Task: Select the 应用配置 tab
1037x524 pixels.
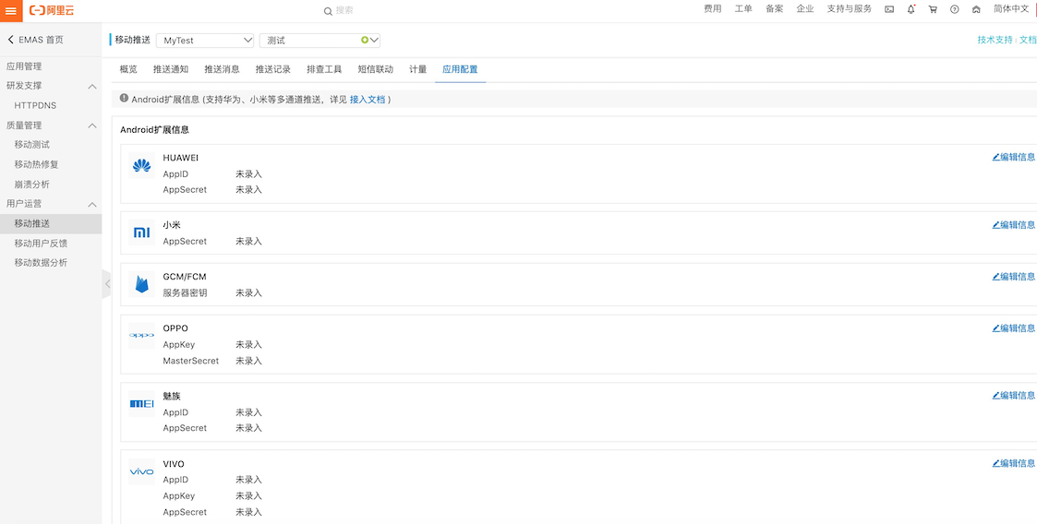Action: (460, 69)
